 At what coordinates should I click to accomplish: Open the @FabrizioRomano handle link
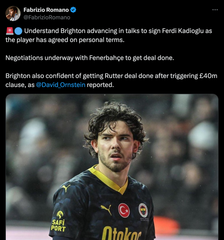tap(47, 18)
